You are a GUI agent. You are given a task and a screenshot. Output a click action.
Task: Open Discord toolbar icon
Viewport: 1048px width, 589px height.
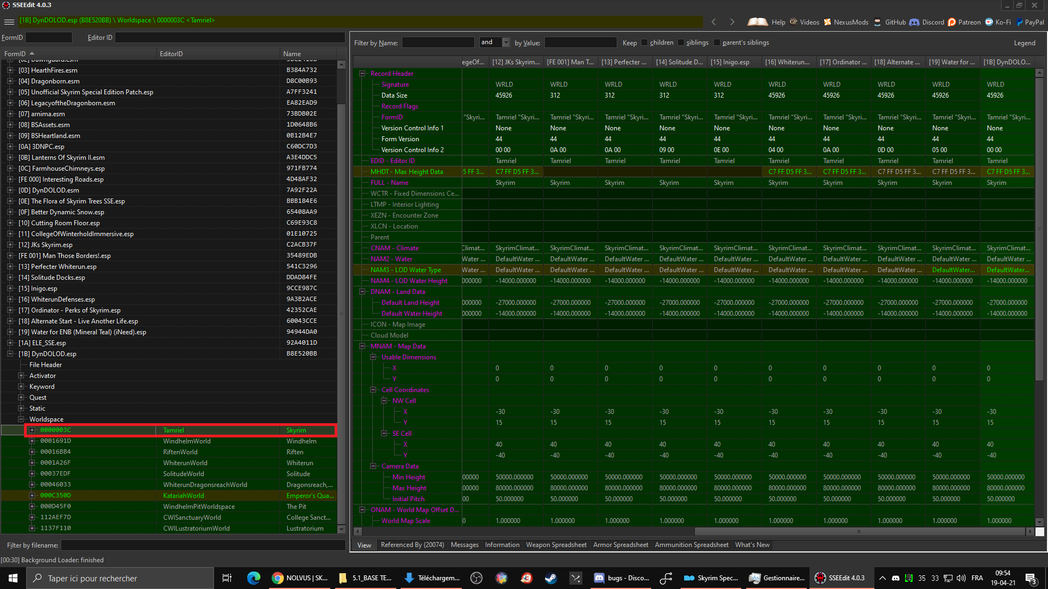coord(914,22)
